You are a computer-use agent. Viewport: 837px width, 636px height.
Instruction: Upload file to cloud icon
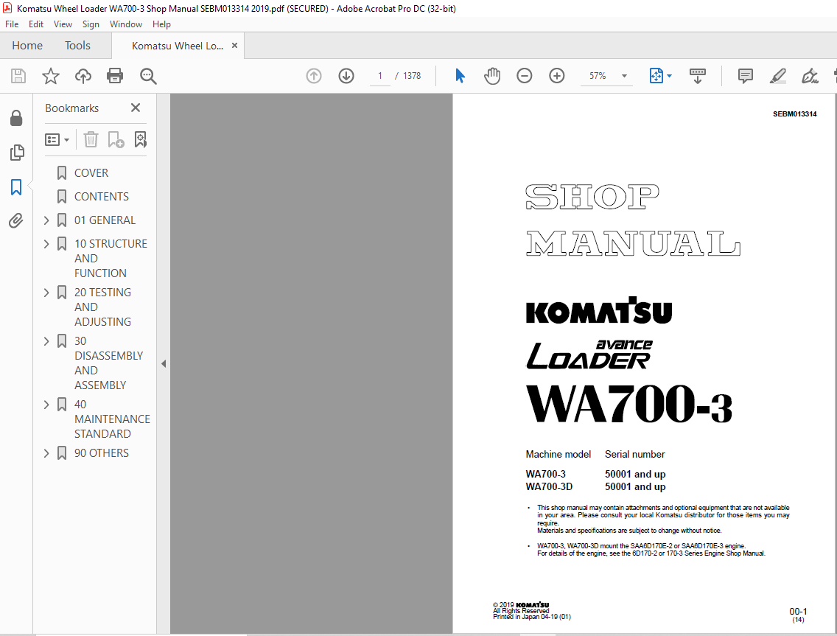pyautogui.click(x=83, y=76)
